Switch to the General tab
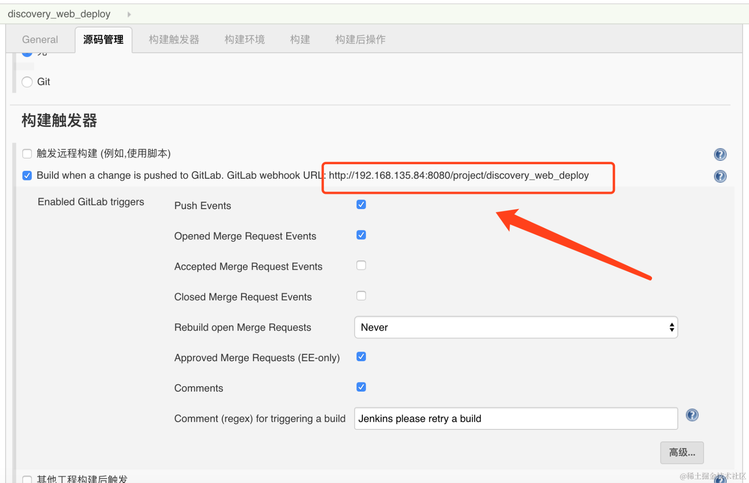Screen dimensions: 749x483 click(x=40, y=39)
